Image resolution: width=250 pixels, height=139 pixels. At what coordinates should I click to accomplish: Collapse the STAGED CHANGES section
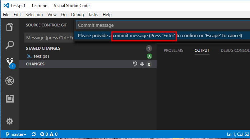43,48
